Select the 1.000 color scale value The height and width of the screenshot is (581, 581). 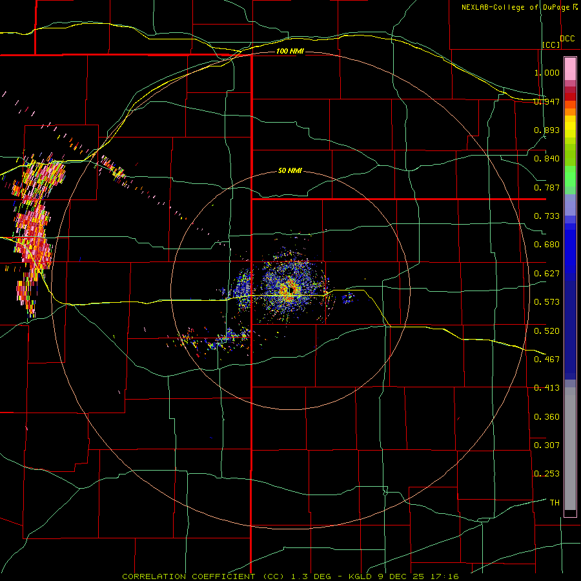coord(547,72)
